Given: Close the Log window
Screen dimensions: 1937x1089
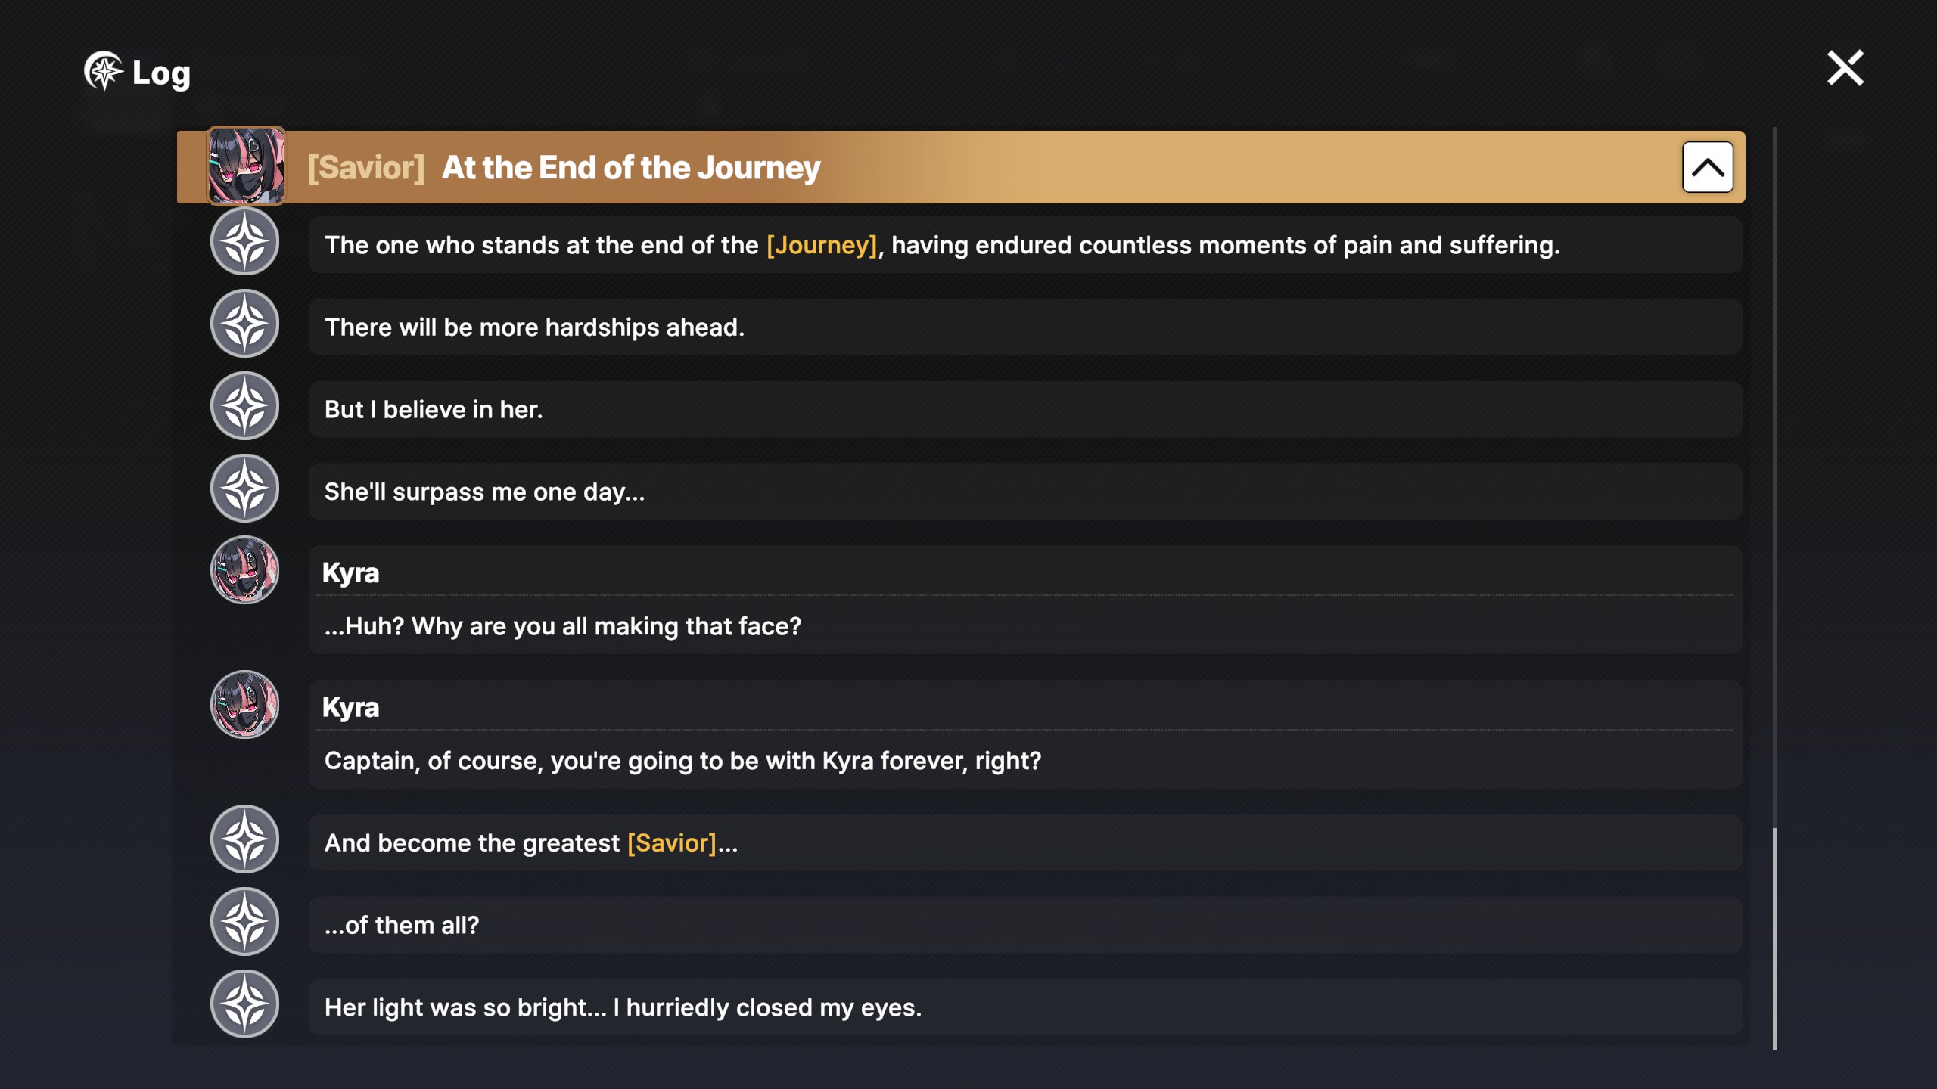Looking at the screenshot, I should pos(1845,68).
